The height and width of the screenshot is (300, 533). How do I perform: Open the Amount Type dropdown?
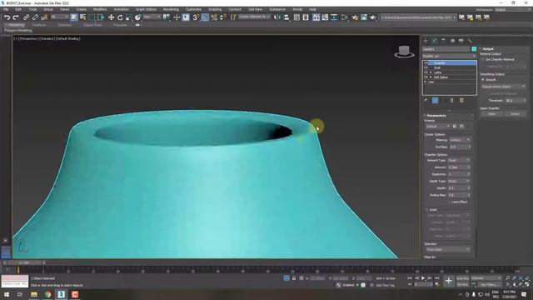[x=459, y=160]
